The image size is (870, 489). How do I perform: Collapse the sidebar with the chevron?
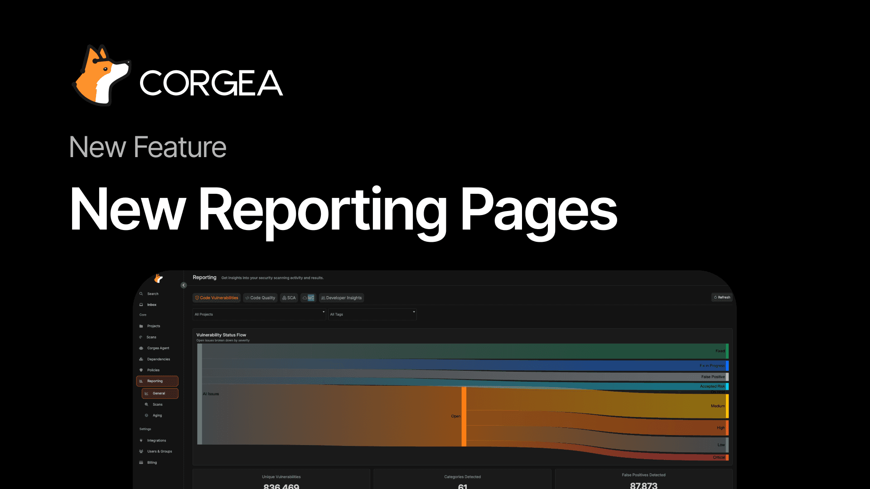[x=184, y=285]
